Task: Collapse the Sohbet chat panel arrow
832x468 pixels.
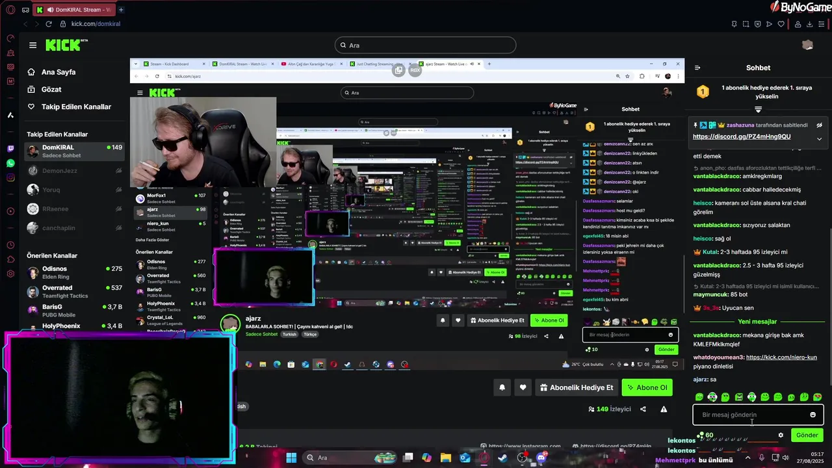Action: [697, 68]
